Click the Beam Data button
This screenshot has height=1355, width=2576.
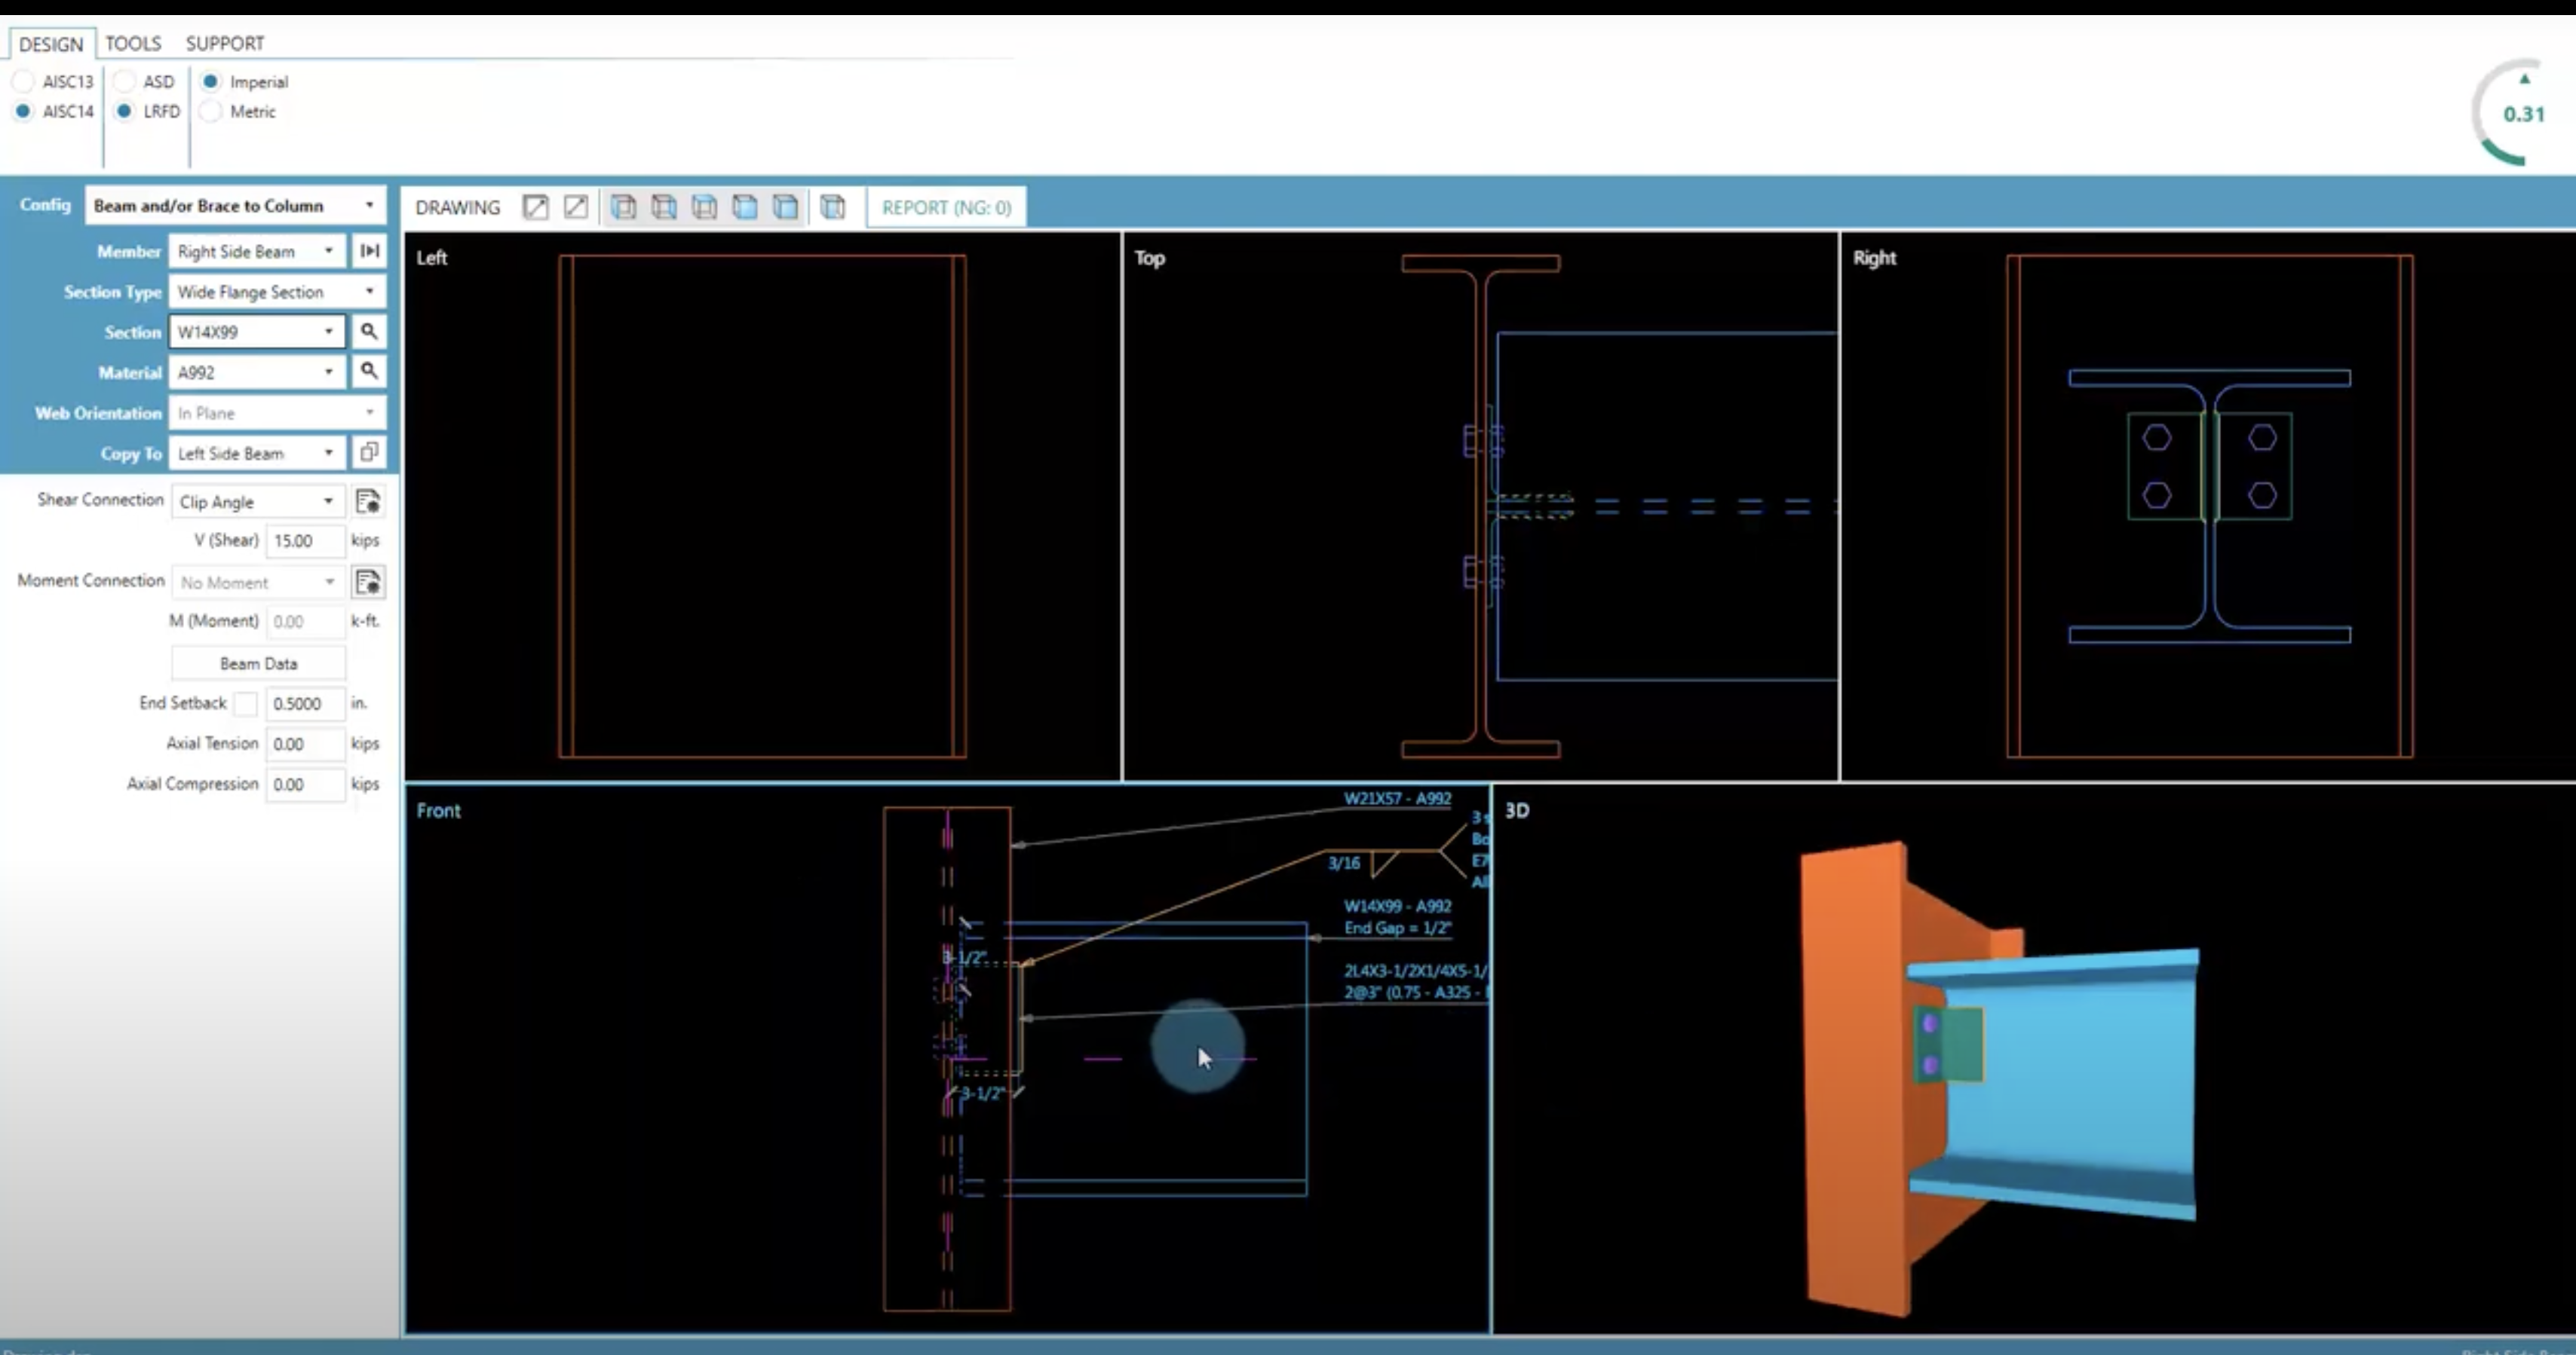258,662
